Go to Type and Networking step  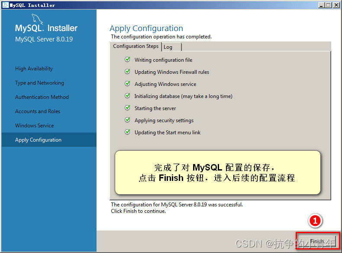pyautogui.click(x=39, y=83)
